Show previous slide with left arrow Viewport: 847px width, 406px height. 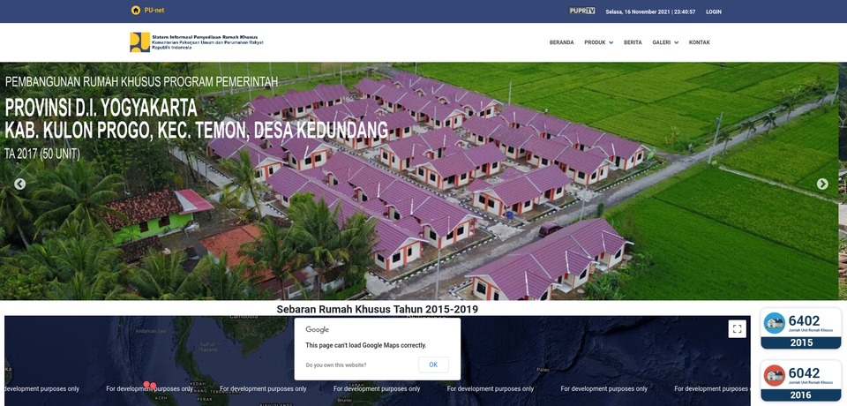19,184
